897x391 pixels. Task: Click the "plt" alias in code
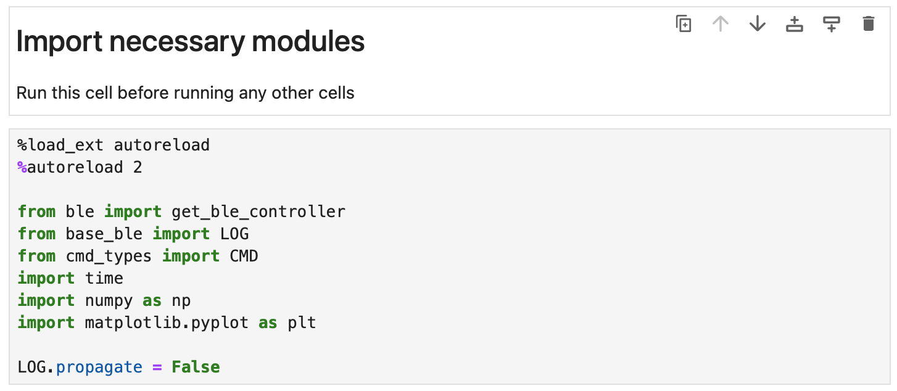point(302,323)
